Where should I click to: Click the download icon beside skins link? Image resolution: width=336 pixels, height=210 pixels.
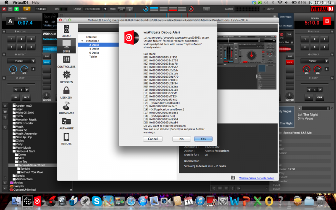point(233,178)
